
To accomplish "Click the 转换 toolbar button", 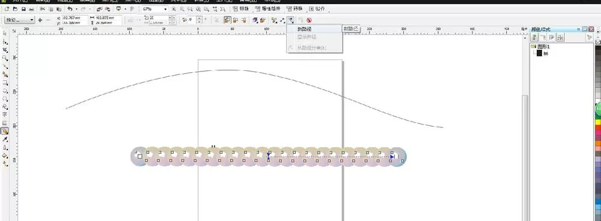I will pos(294,9).
